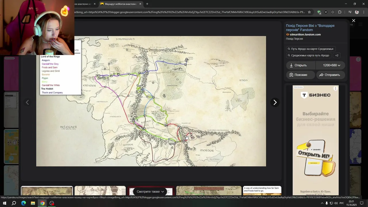
Task: Open the microphone icon in the tray
Action: tap(327, 203)
